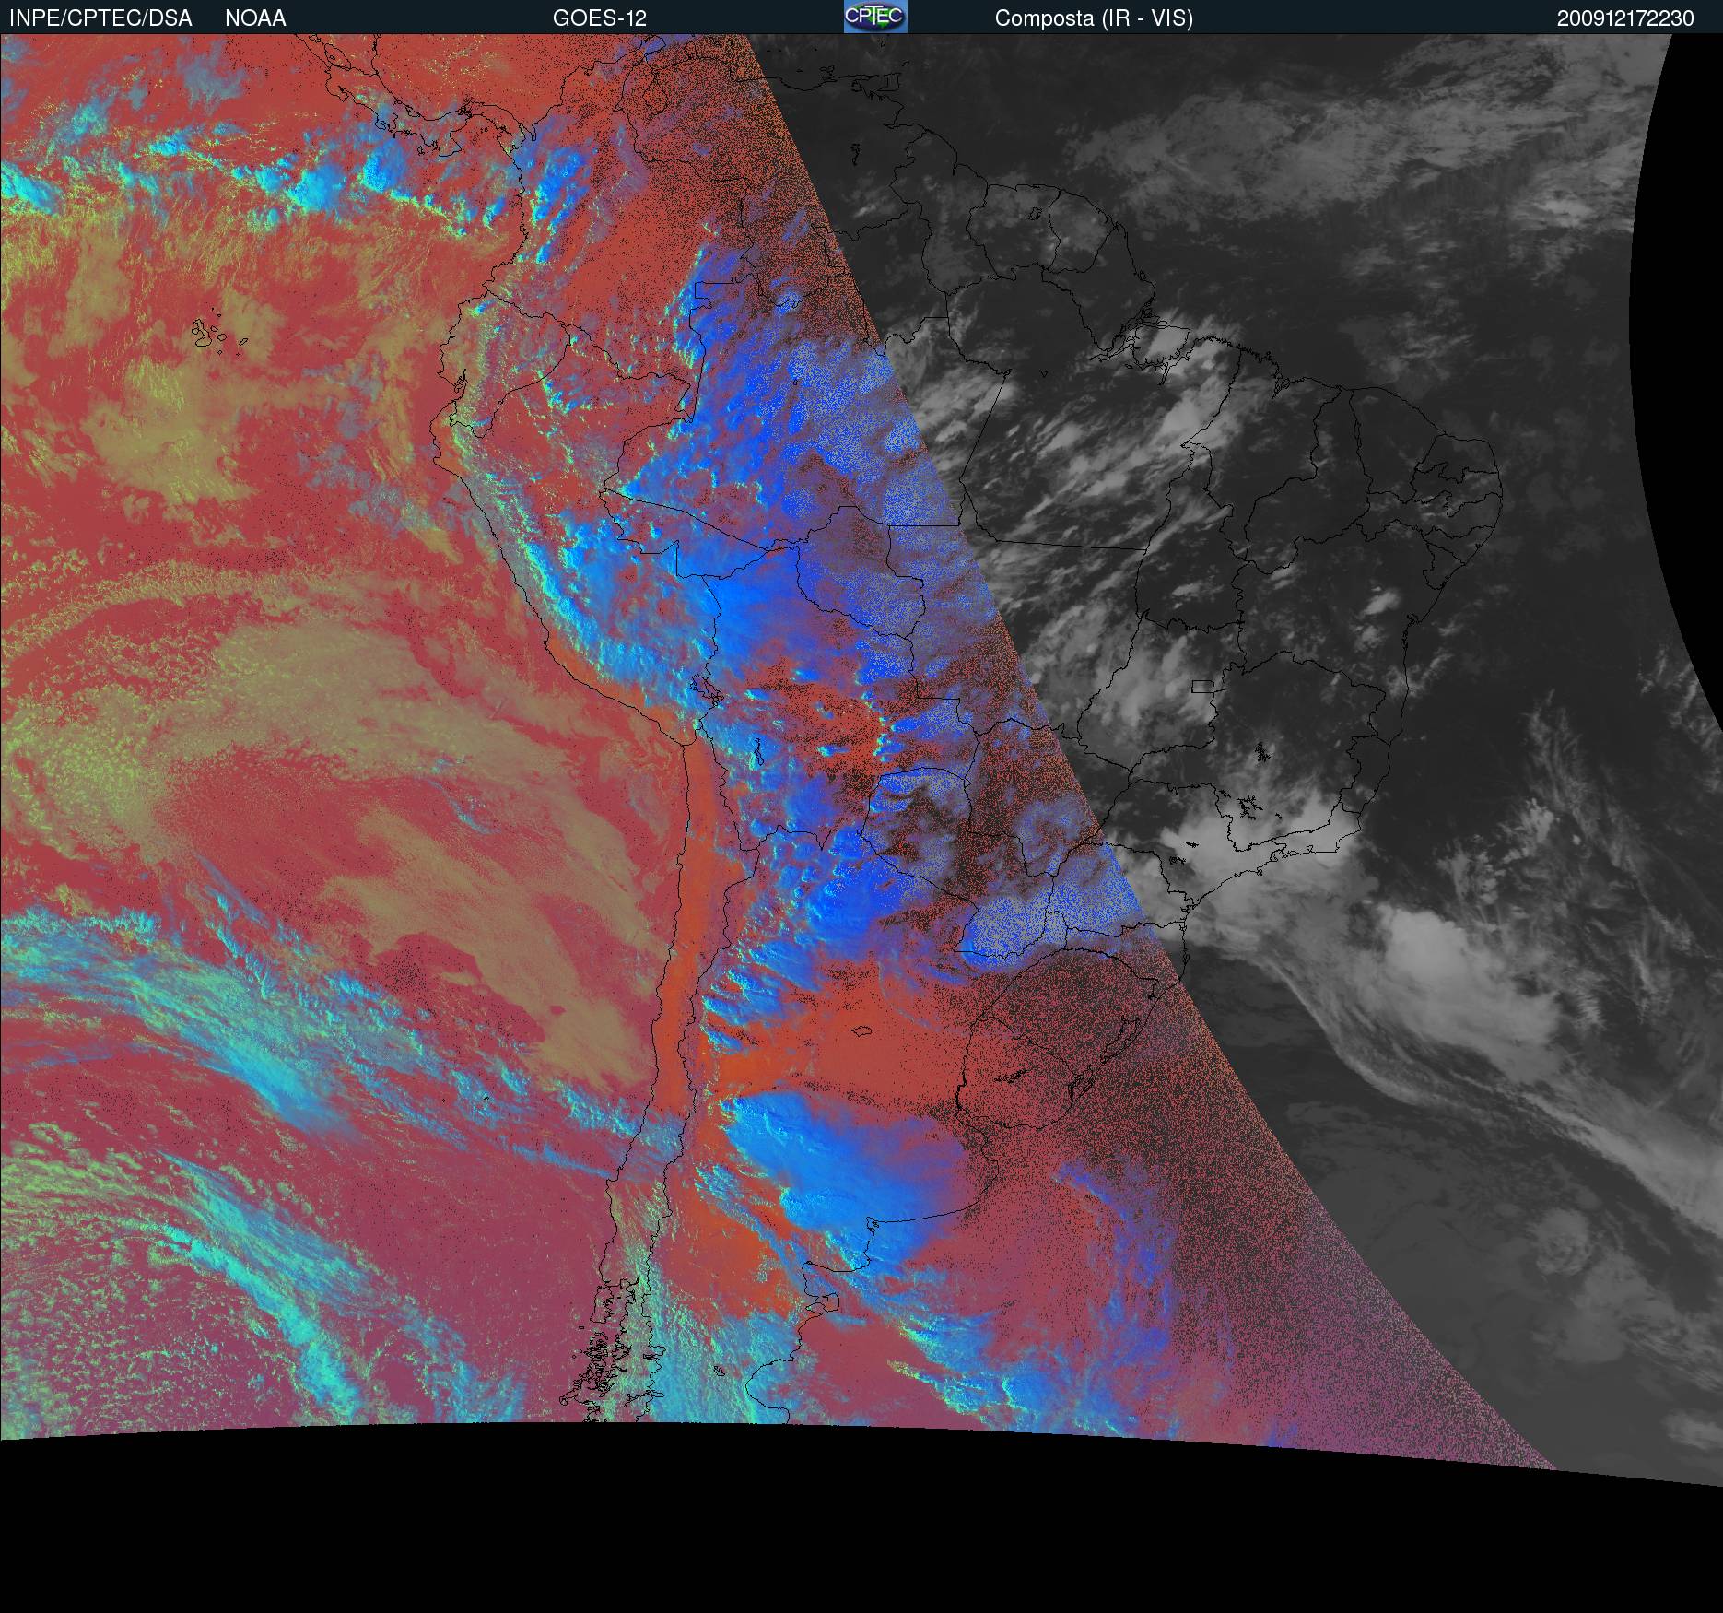Click the Composta (IR - VIS) title
The image size is (1723, 1613).
click(x=1094, y=18)
